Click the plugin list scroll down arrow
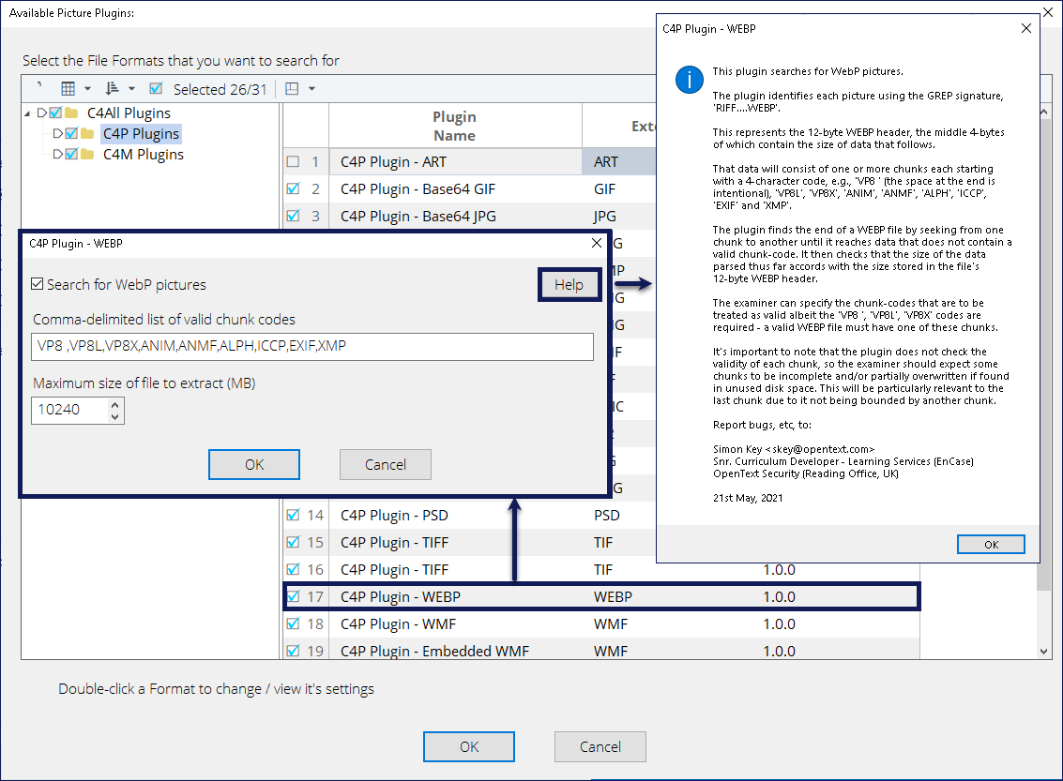The image size is (1063, 781). point(1044,651)
